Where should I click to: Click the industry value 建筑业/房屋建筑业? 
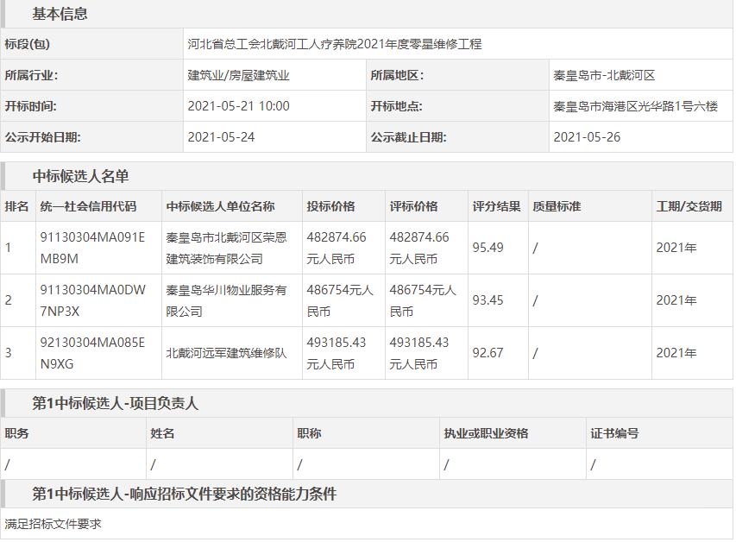pos(238,75)
